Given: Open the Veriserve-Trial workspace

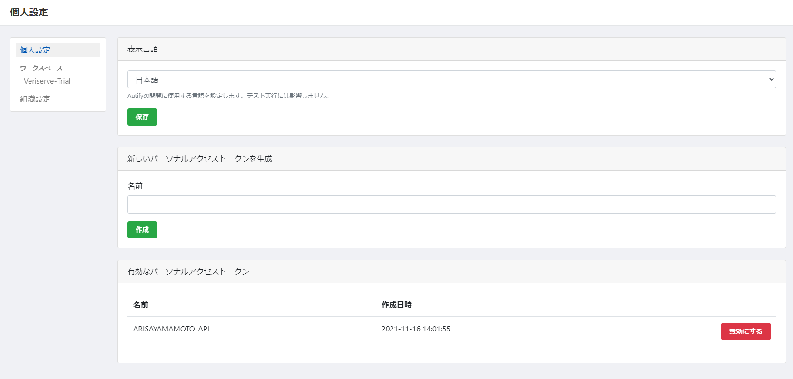Looking at the screenshot, I should [47, 81].
